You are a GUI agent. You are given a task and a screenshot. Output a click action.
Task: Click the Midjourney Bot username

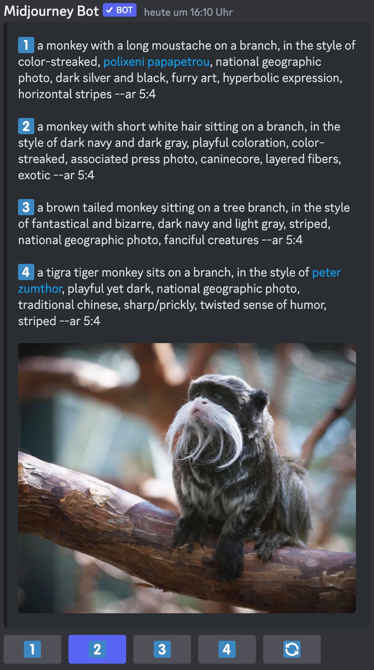pyautogui.click(x=51, y=11)
